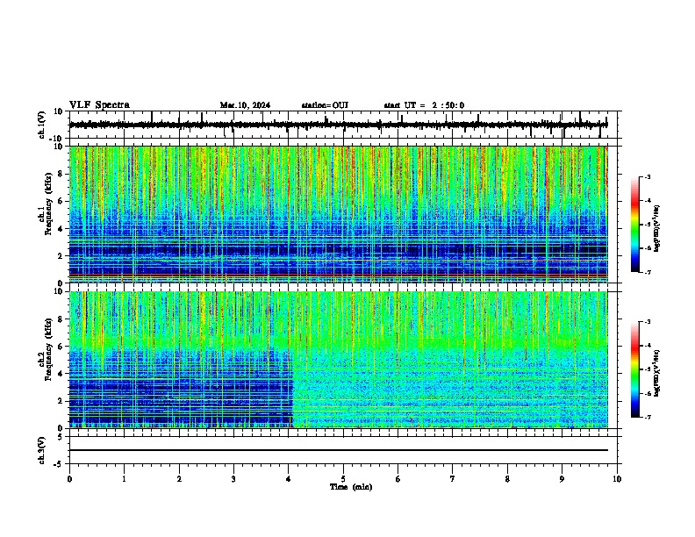Select the ch.2 colorbar log(PSD) unit label
Screen dimensions: 695x537
656,373
